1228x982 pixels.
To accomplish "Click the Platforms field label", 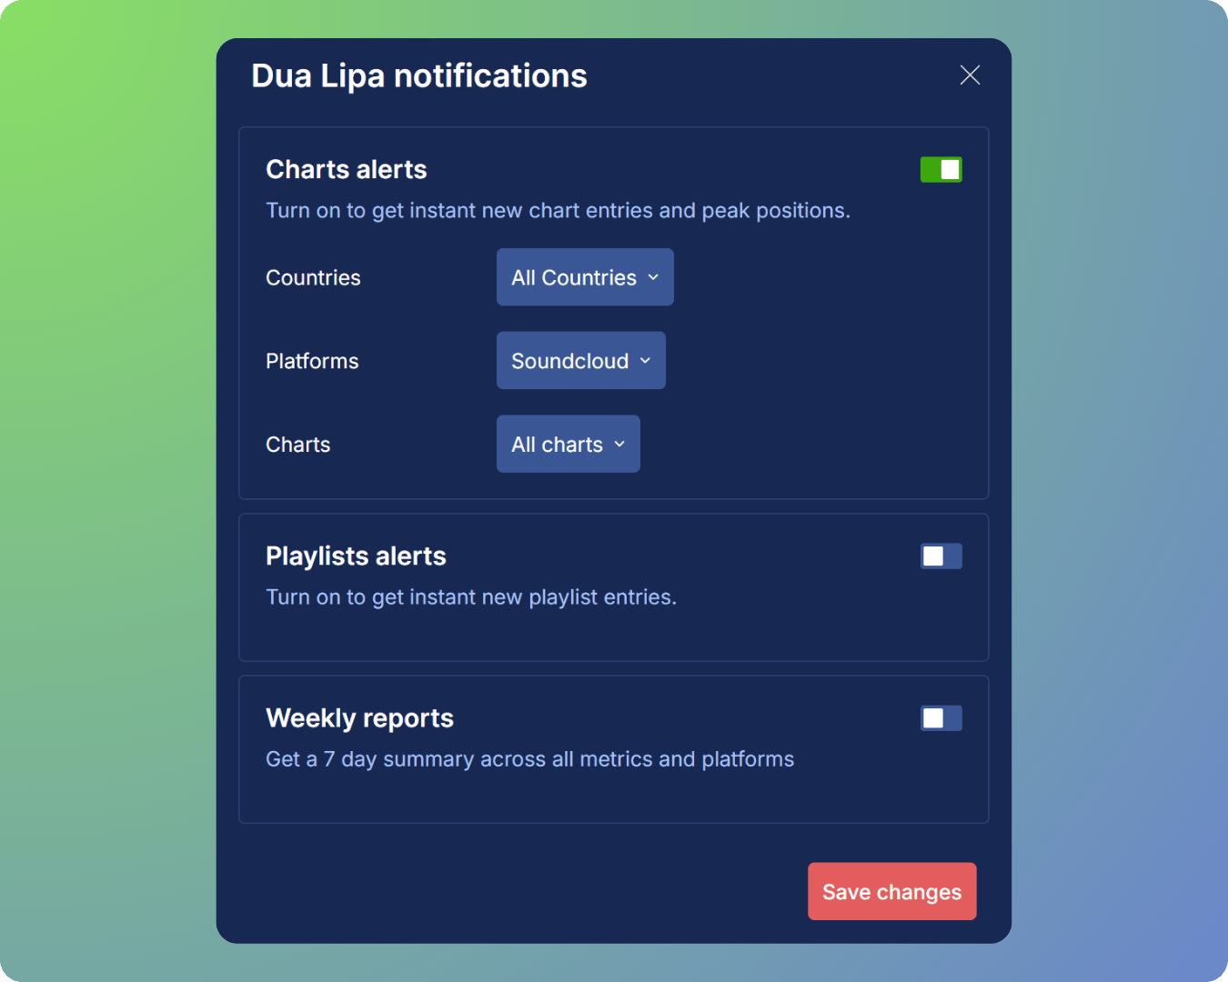I will (x=312, y=361).
